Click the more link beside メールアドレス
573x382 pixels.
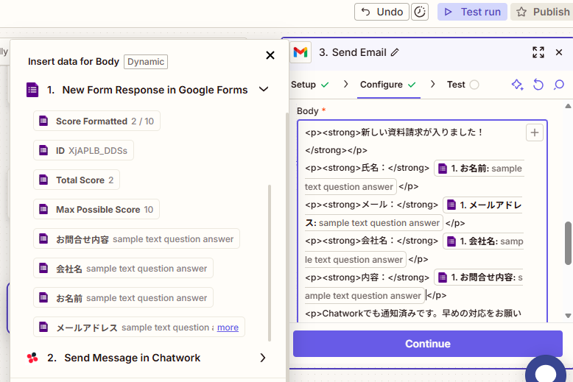pyautogui.click(x=228, y=328)
